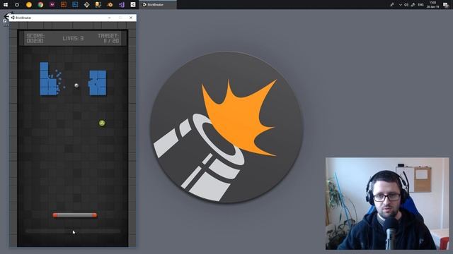This screenshot has width=453, height=254.
Task: Click the Unity icon in BrickBreaker title bar
Action: [13, 18]
